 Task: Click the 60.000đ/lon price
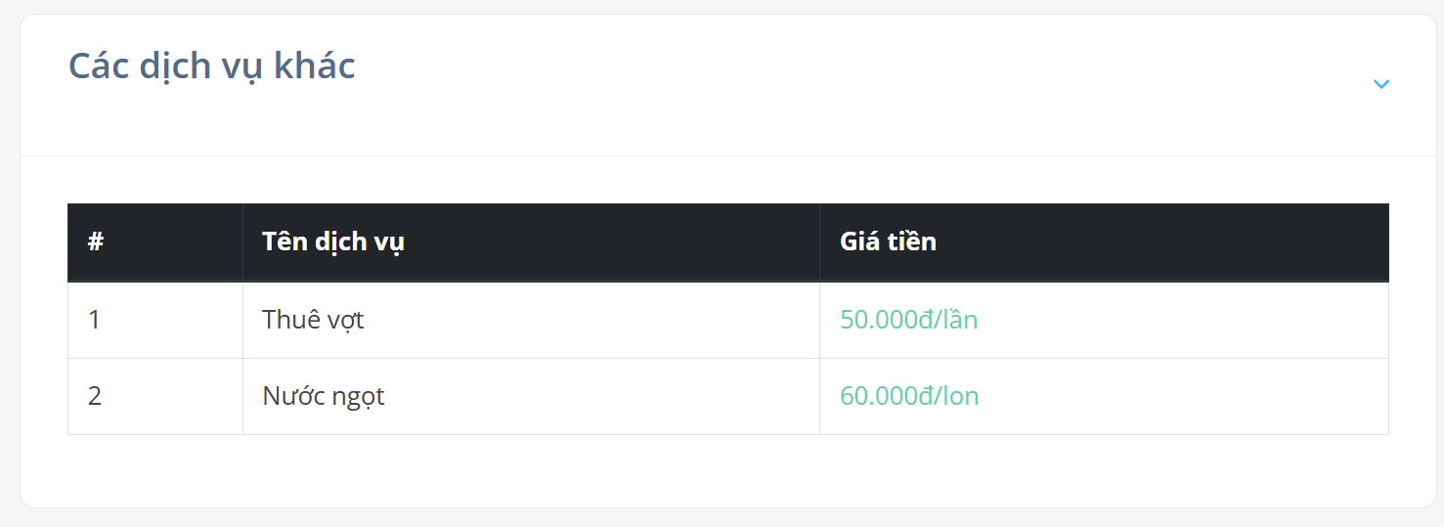tap(909, 396)
